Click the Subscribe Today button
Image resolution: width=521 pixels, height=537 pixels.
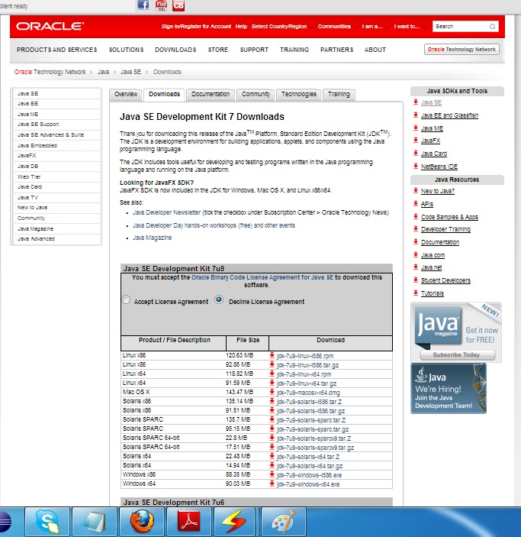click(456, 354)
